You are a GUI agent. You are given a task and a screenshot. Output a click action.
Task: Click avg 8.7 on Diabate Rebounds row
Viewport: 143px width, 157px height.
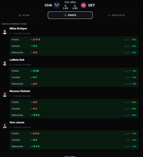pyautogui.click(x=127, y=115)
